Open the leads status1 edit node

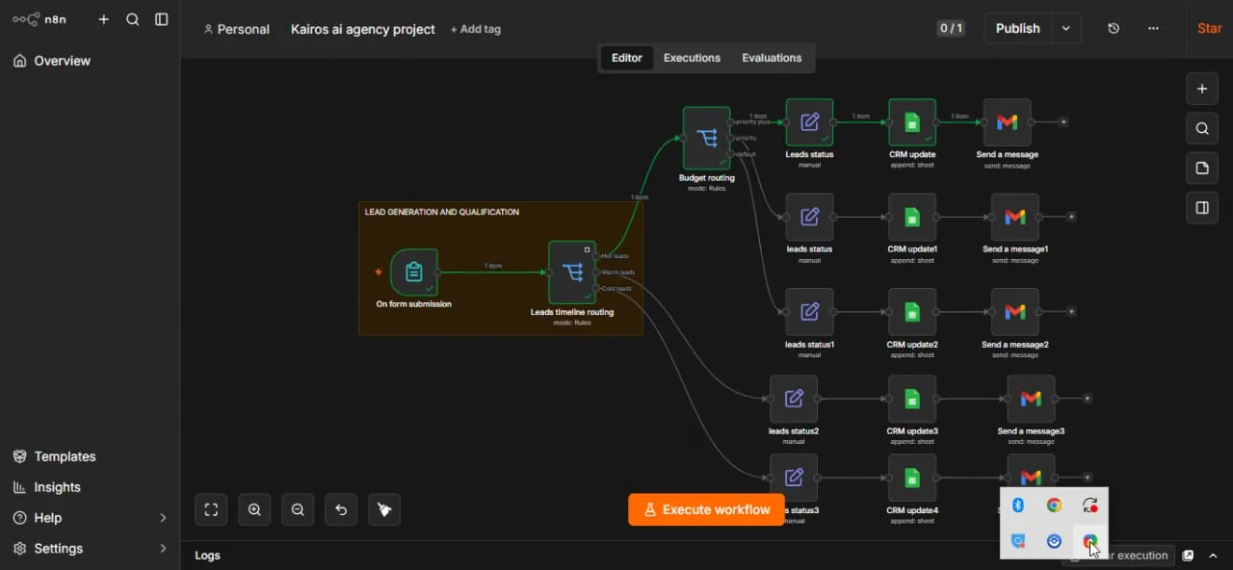pyautogui.click(x=809, y=312)
